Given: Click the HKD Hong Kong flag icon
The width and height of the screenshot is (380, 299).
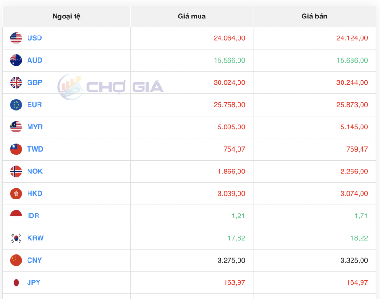Looking at the screenshot, I should 16,193.
